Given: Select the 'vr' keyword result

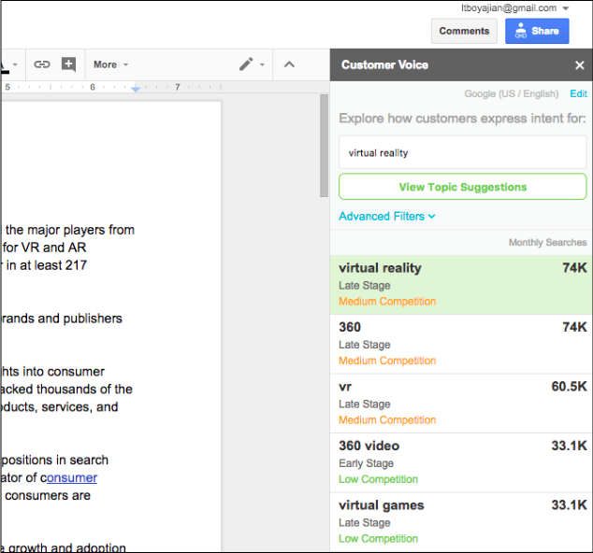Looking at the screenshot, I should tap(461, 404).
